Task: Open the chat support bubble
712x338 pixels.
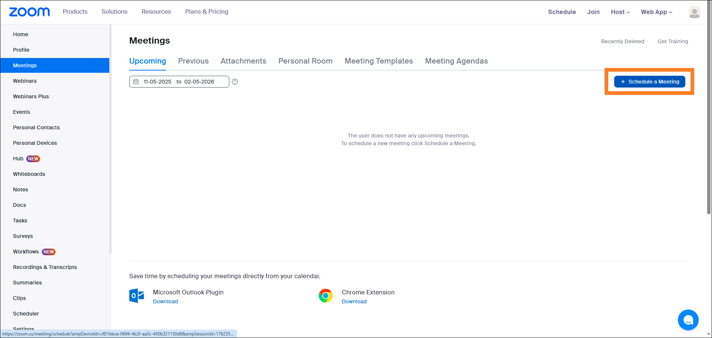Action: (x=688, y=320)
